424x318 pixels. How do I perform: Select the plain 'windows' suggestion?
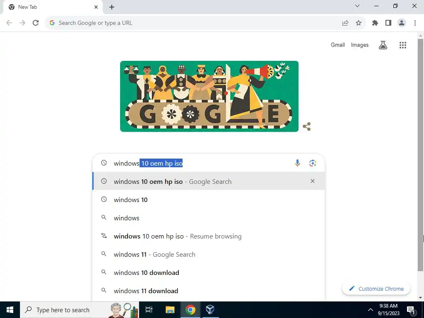click(209, 218)
